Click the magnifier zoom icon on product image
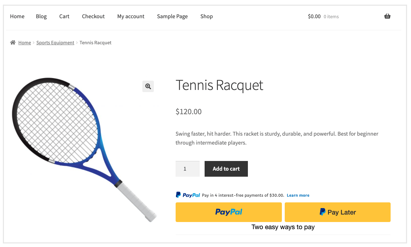Image resolution: width=411 pixels, height=247 pixels. 148,86
